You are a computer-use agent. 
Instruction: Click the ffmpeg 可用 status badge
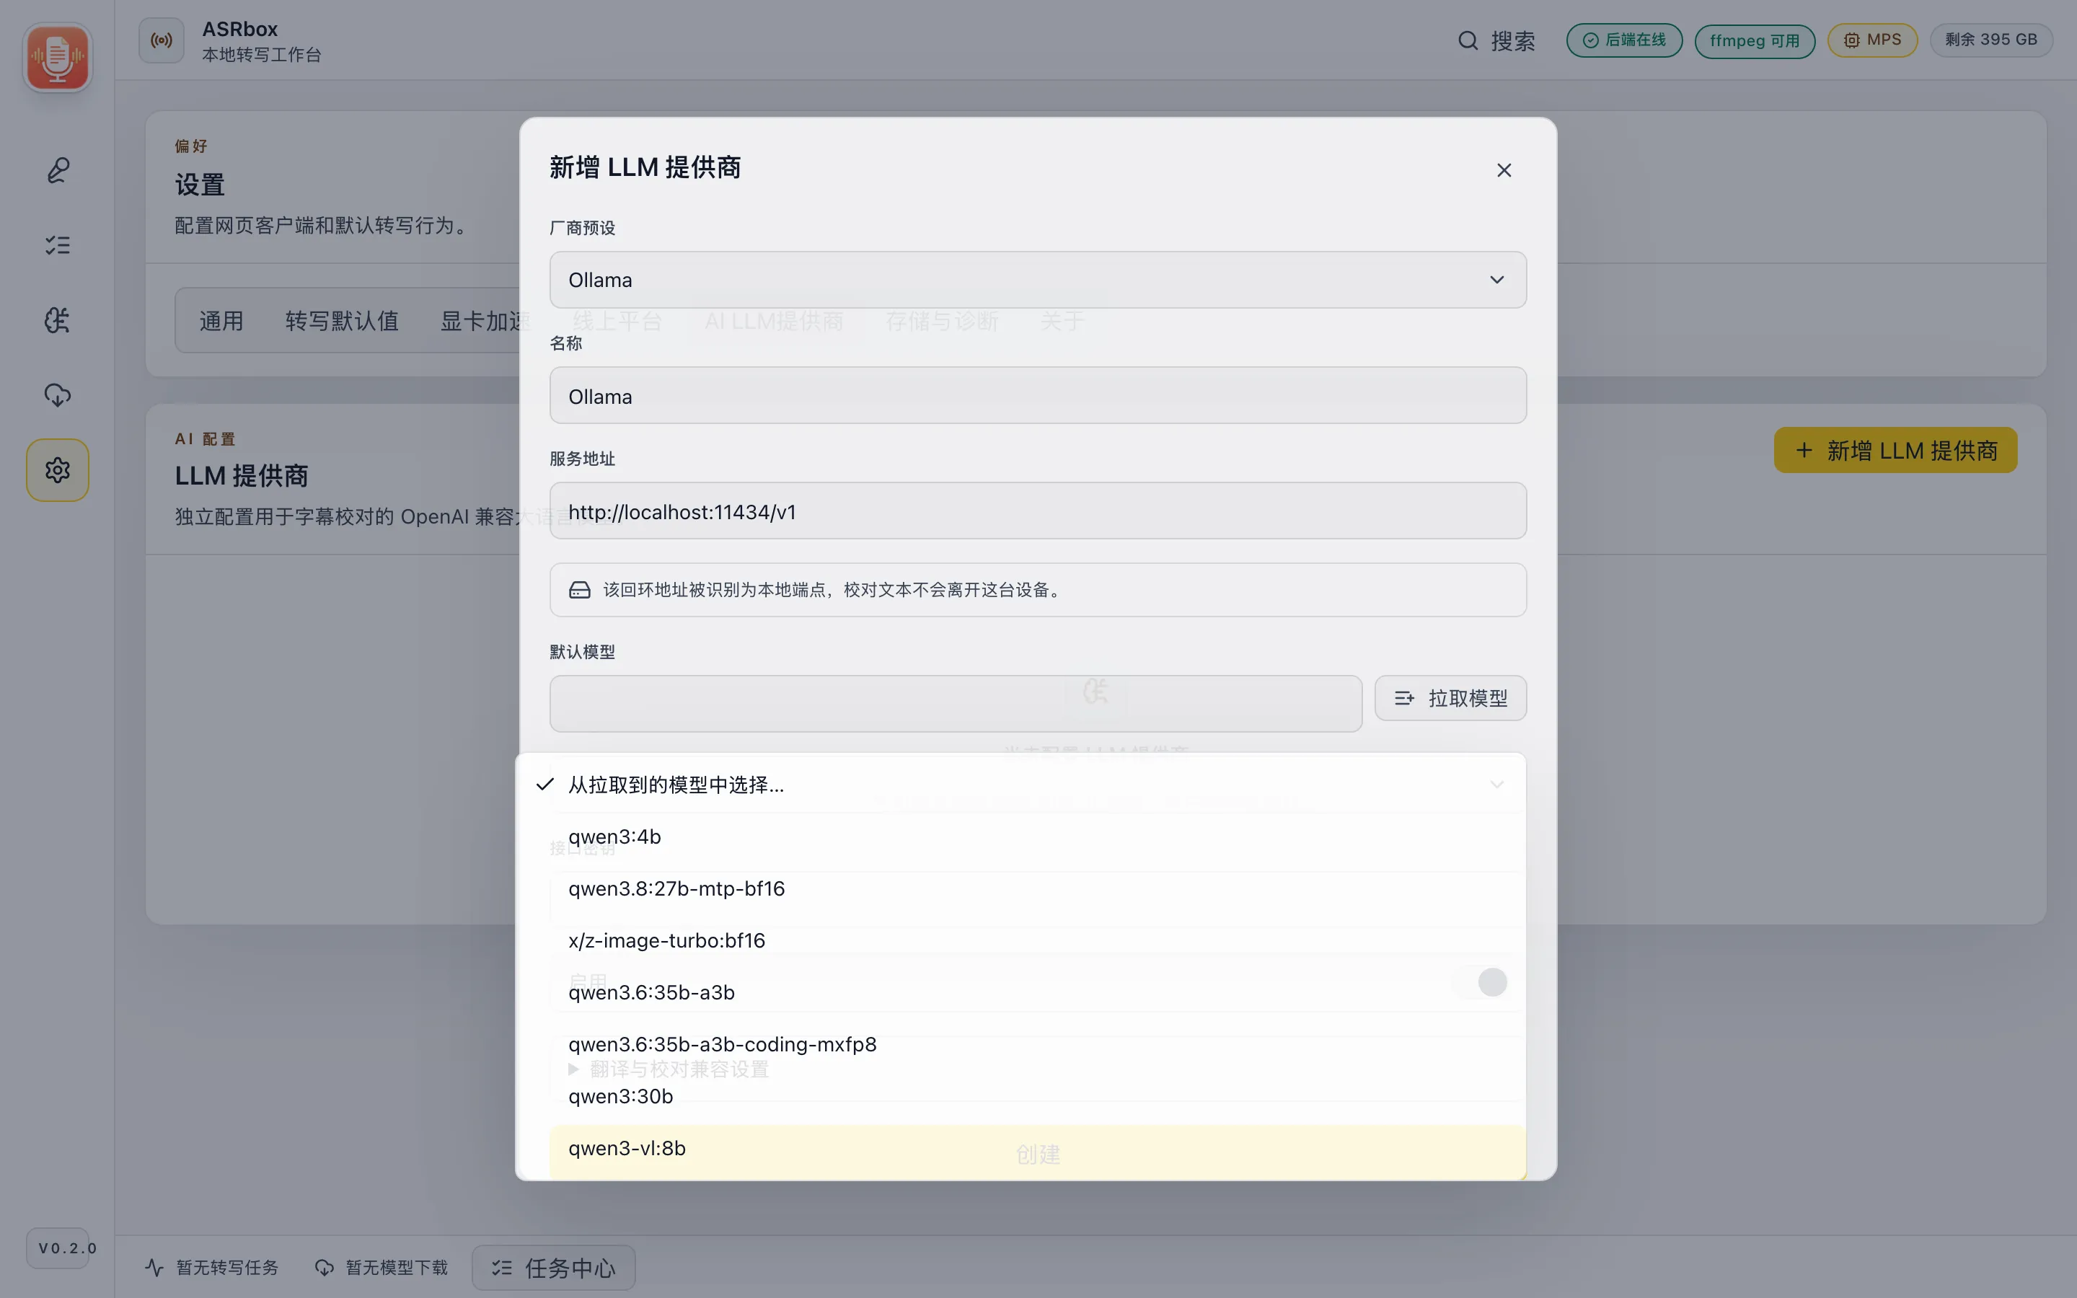1755,40
